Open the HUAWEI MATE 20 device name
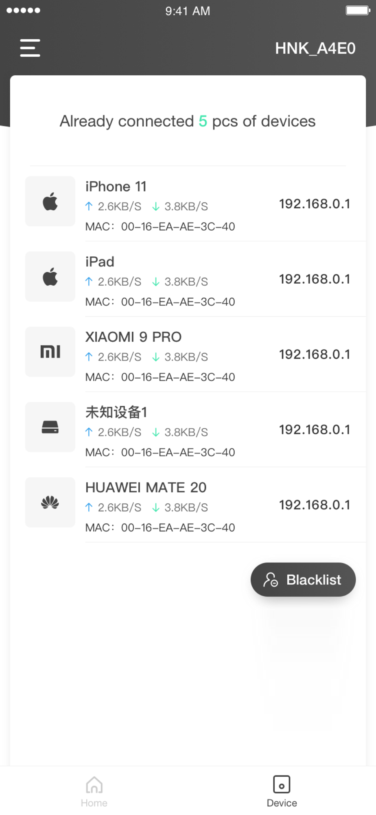The image size is (376, 815). pos(146,487)
